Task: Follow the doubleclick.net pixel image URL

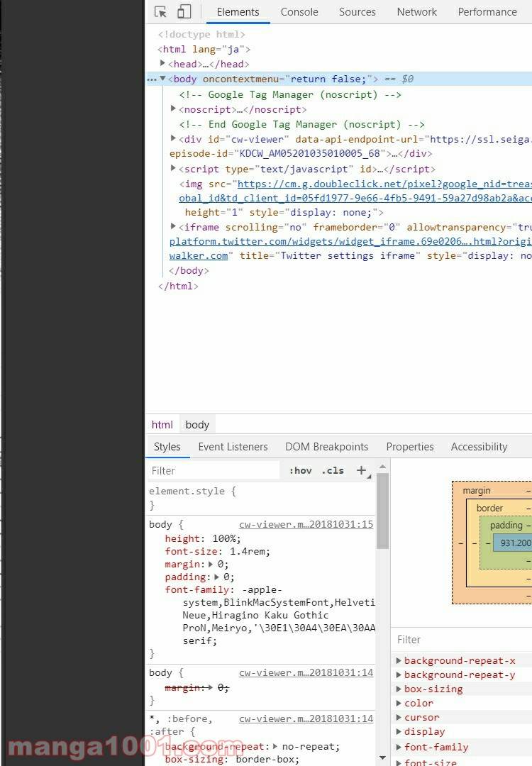Action: (383, 184)
